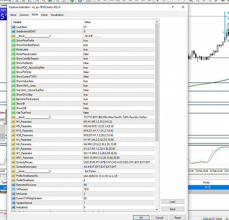Click the scrollbar up arrow in the inputs list

click(157, 22)
